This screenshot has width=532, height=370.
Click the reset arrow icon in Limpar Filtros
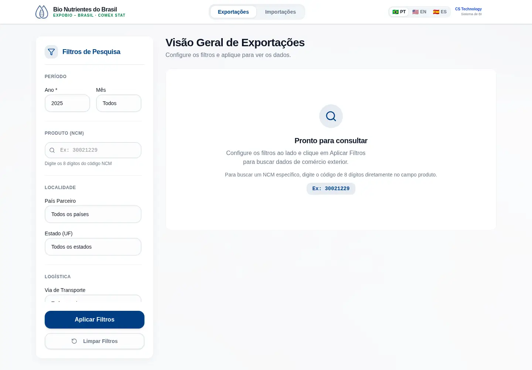click(x=74, y=341)
